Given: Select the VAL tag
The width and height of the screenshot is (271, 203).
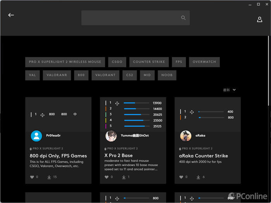Looking at the screenshot, I should coord(33,75).
